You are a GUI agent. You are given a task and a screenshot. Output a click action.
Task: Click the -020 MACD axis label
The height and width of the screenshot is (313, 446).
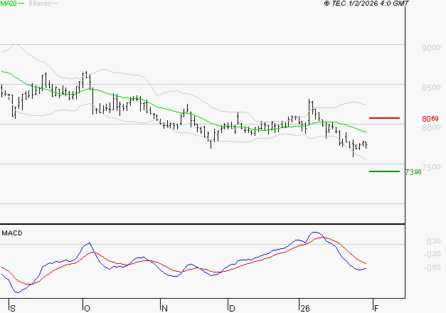pos(432,254)
